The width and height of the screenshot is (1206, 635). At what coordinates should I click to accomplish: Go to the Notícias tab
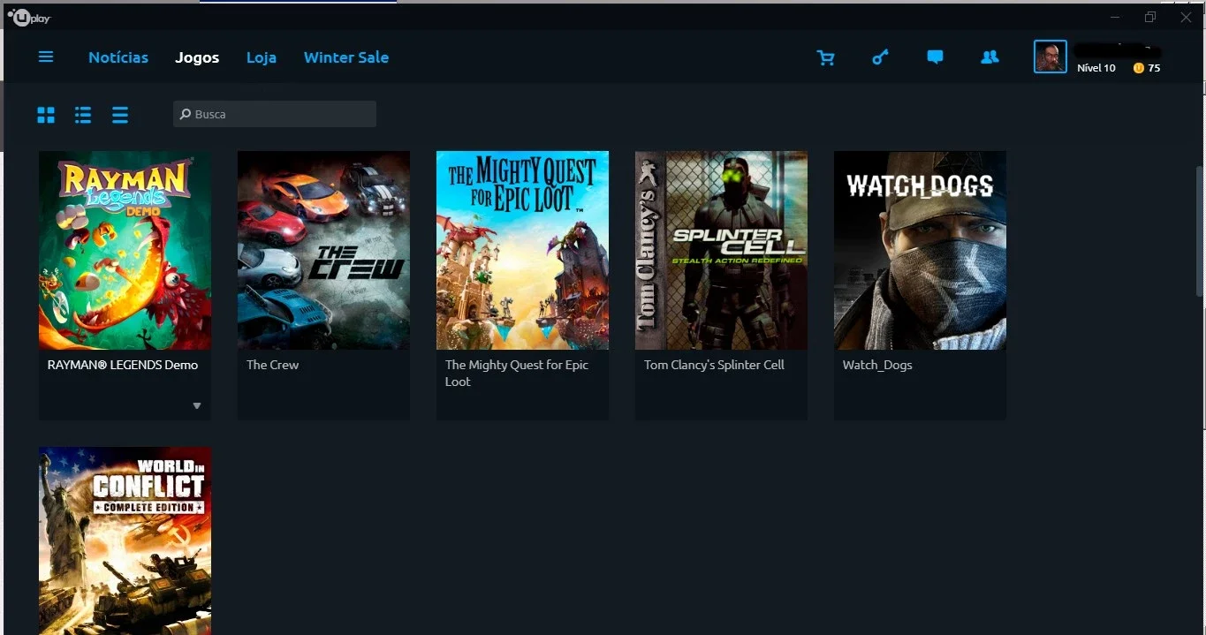118,57
